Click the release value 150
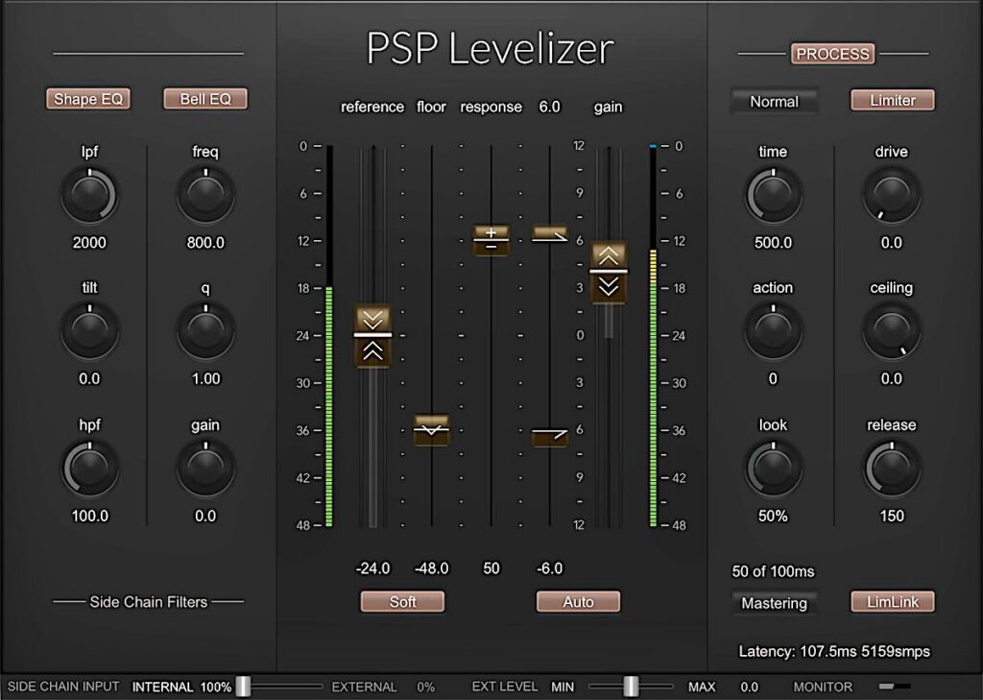The height and width of the screenshot is (700, 983). [892, 517]
